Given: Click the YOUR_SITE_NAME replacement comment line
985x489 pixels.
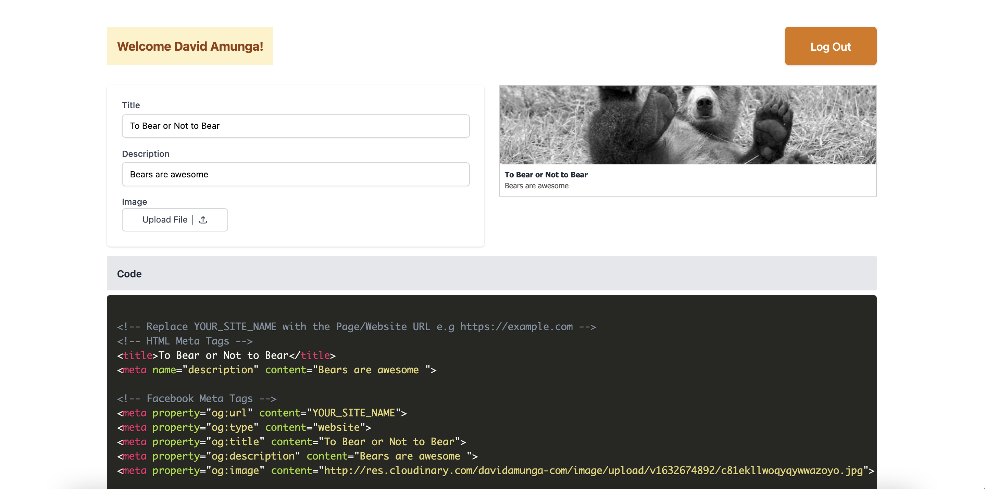Looking at the screenshot, I should [x=356, y=327].
